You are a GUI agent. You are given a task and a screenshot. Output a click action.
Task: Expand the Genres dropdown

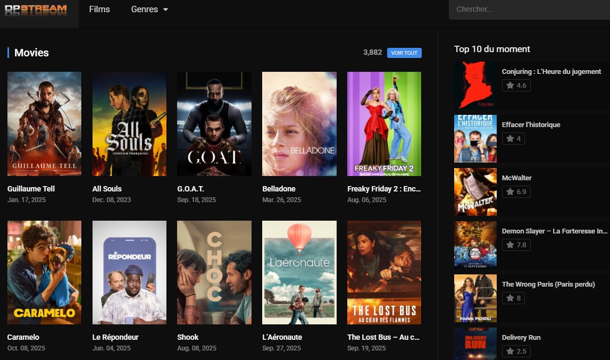pyautogui.click(x=149, y=9)
